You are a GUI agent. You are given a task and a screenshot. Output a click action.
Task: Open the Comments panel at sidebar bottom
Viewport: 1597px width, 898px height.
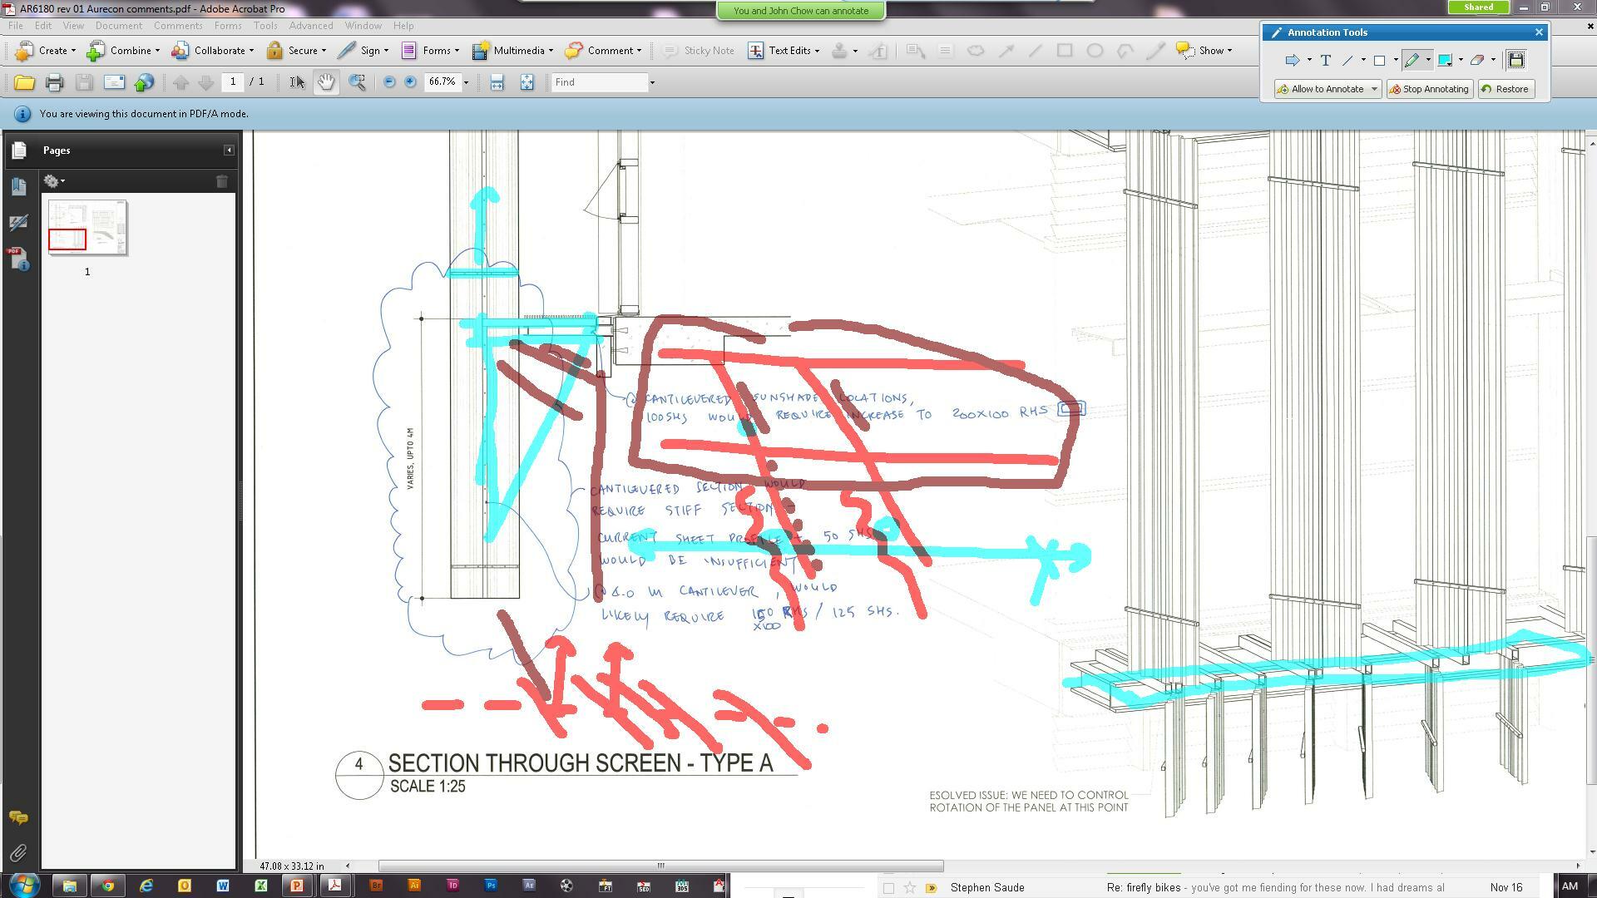point(18,818)
